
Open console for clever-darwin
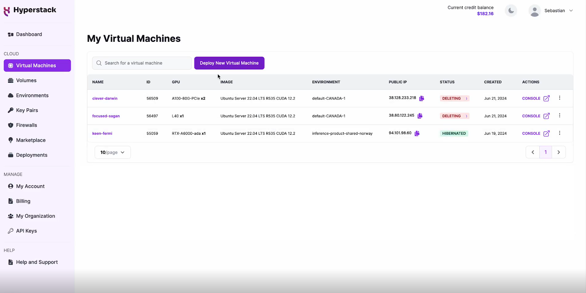(x=536, y=99)
